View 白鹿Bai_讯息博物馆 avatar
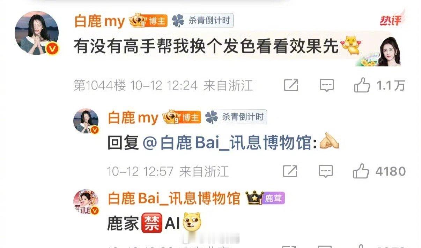 86,203
